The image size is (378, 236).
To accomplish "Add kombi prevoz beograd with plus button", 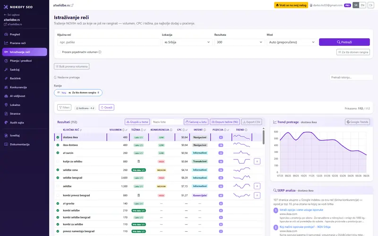I will (257, 195).
